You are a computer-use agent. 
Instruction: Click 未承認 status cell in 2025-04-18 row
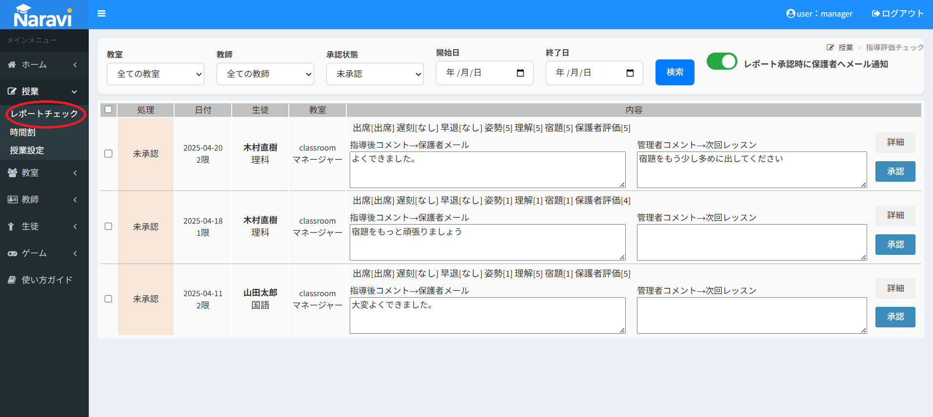point(146,227)
